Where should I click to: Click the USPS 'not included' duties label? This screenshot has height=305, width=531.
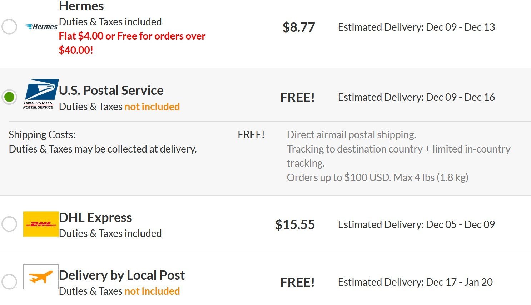152,107
